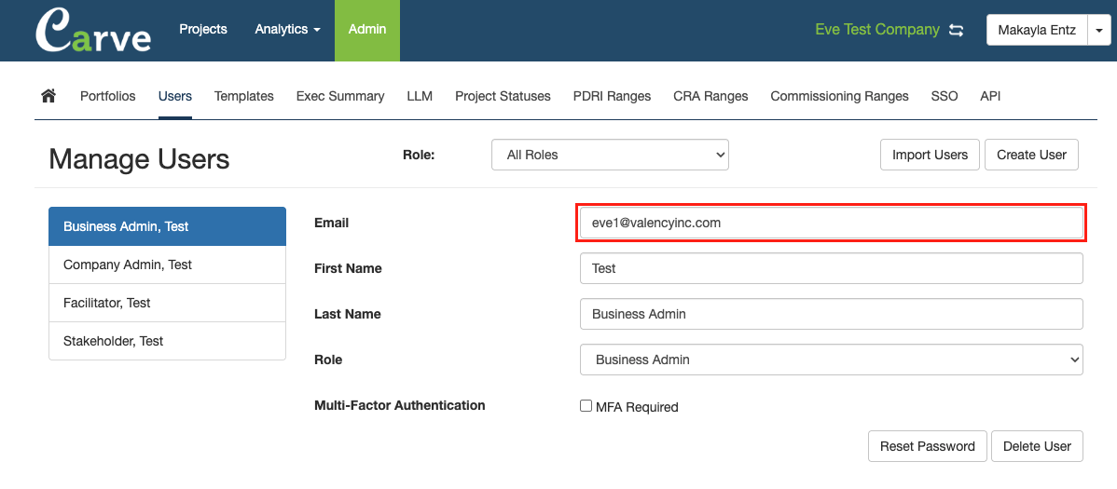Viewport: 1117px width, 489px height.
Task: Expand the Business Admin role dropdown
Action: (x=831, y=360)
